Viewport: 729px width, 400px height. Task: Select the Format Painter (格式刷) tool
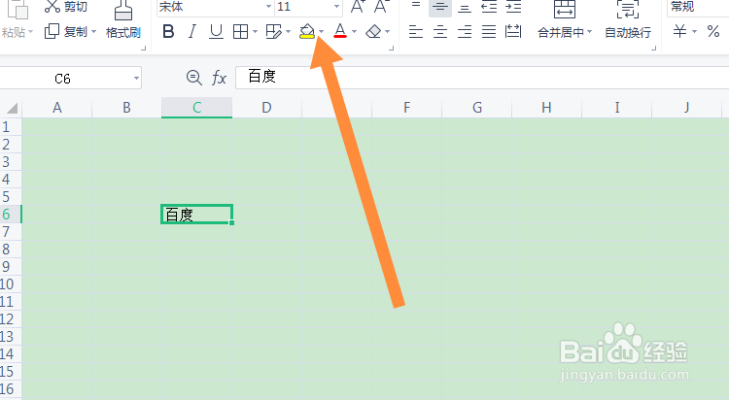[x=123, y=21]
